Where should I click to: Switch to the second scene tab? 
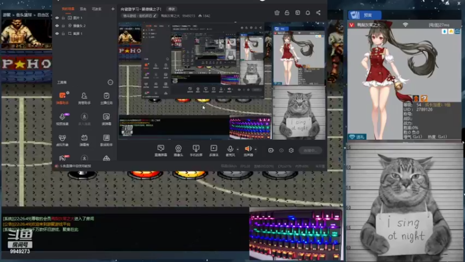coord(83,9)
